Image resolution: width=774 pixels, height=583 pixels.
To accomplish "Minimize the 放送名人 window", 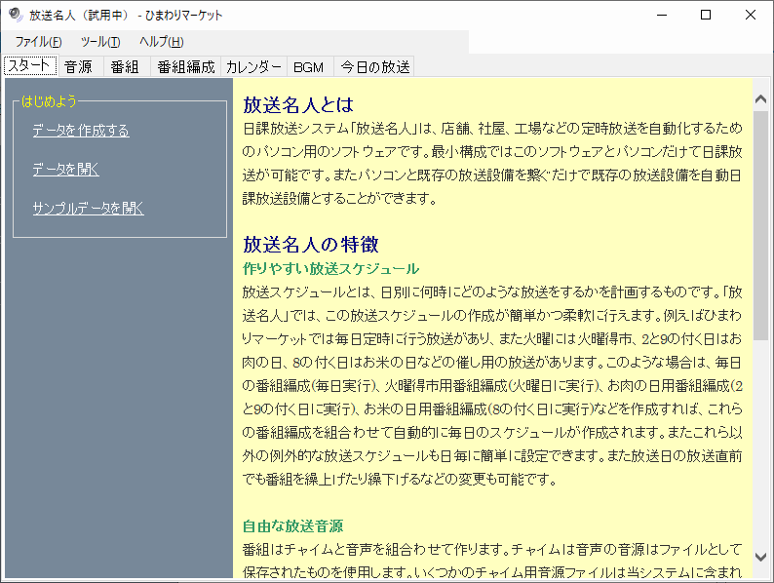I will coord(662,15).
